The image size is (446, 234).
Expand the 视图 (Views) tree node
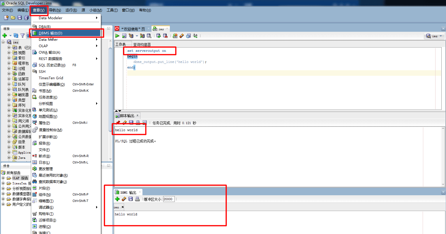[x=9, y=53]
